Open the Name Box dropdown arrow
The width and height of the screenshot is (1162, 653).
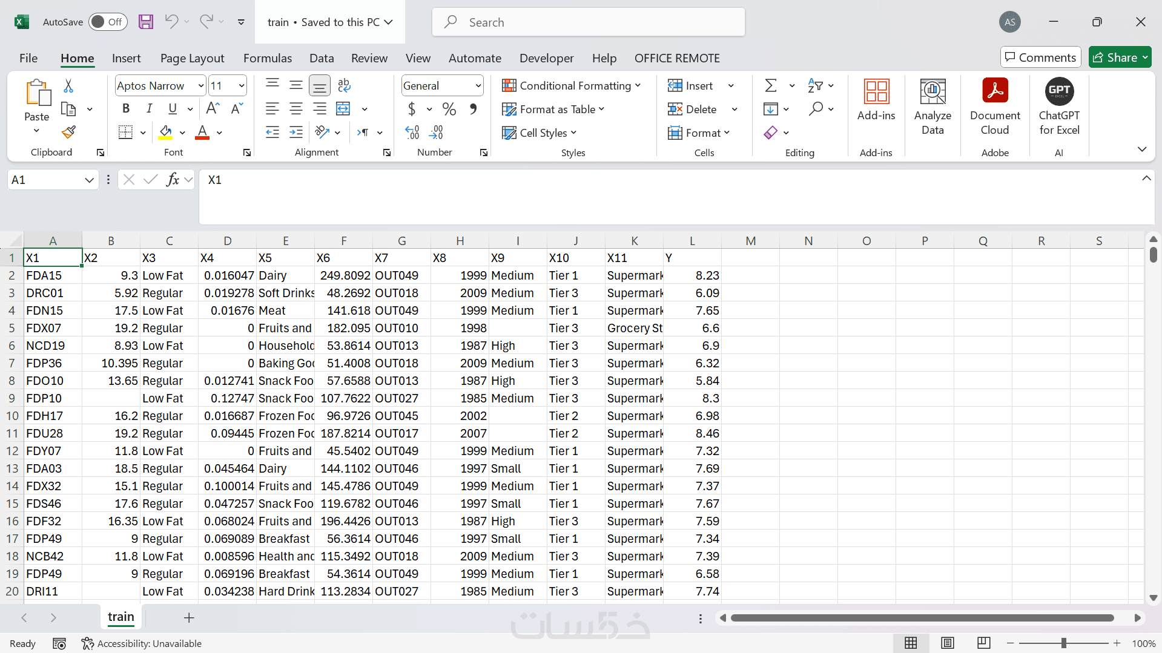89,180
